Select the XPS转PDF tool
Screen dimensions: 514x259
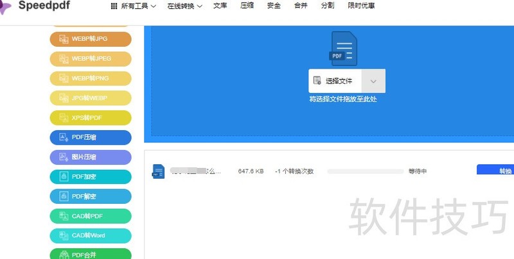click(91, 117)
